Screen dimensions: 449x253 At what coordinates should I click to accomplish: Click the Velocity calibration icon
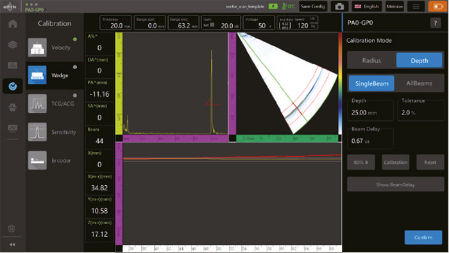(x=37, y=47)
